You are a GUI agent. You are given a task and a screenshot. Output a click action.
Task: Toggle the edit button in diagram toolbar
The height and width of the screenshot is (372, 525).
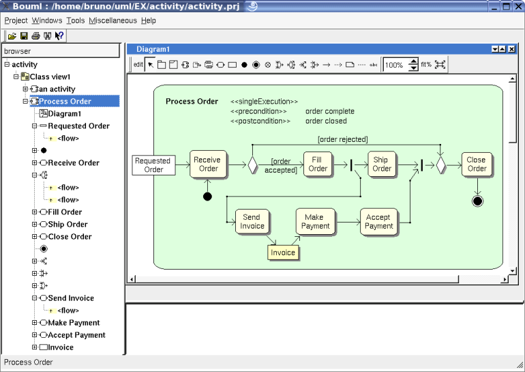tap(138, 65)
